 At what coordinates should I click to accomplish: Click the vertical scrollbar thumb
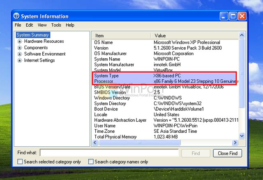[242, 73]
